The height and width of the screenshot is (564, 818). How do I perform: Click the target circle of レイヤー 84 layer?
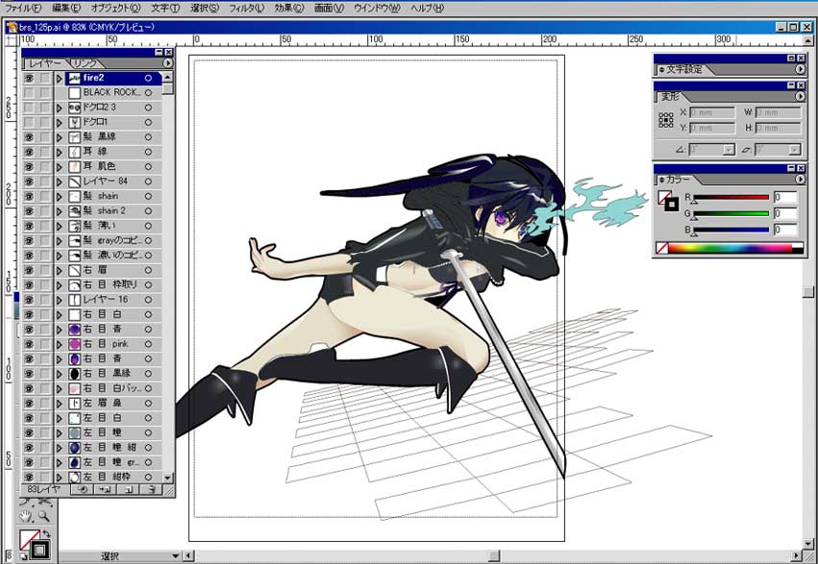coord(148,182)
